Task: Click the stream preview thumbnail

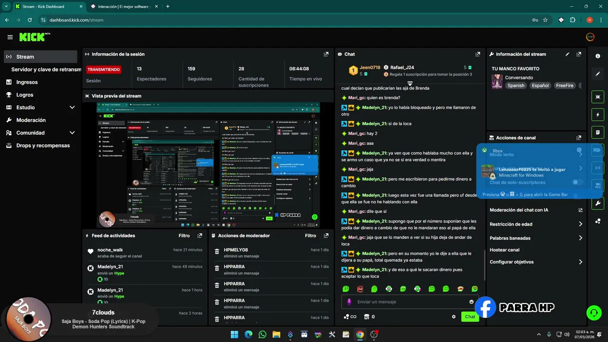Action: pyautogui.click(x=208, y=165)
